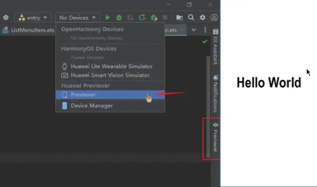
Task: Click the locate target crosshair icon
Action: pos(6,18)
